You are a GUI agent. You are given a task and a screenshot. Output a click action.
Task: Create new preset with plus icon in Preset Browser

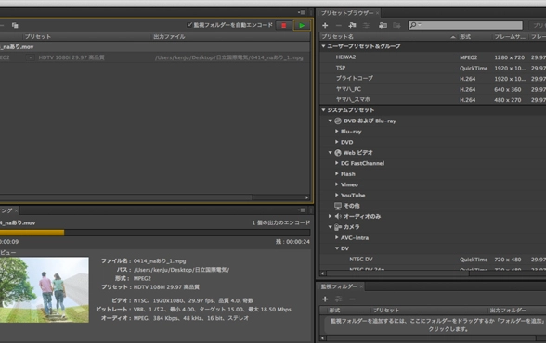[325, 25]
